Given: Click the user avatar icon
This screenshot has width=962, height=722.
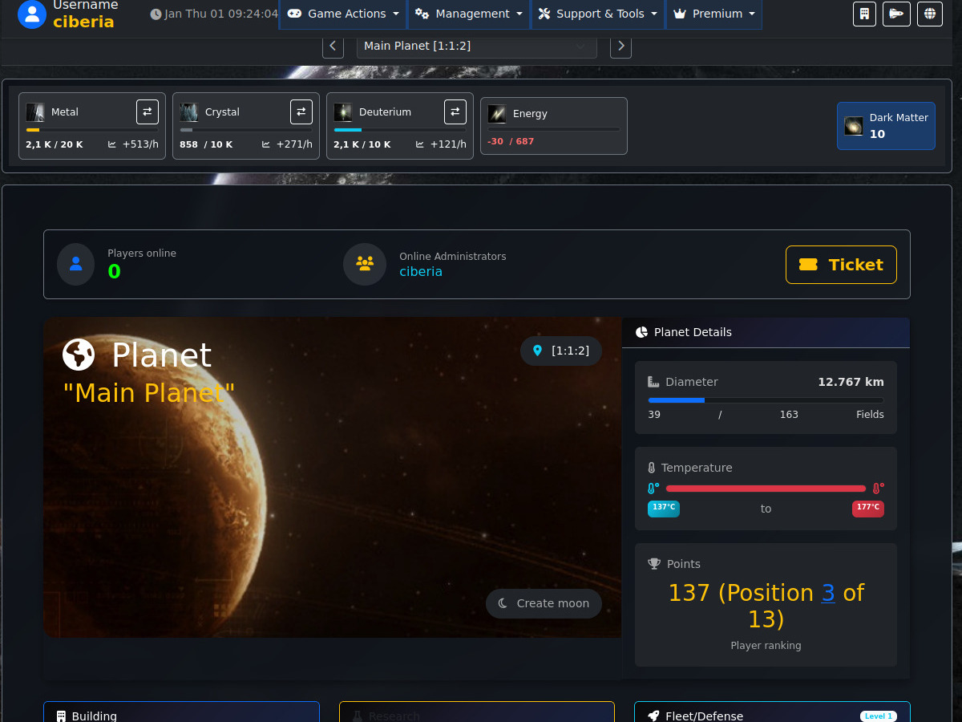Looking at the screenshot, I should pos(32,14).
